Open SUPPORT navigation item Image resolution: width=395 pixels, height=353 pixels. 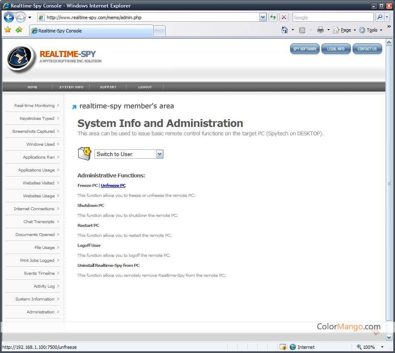pos(108,87)
